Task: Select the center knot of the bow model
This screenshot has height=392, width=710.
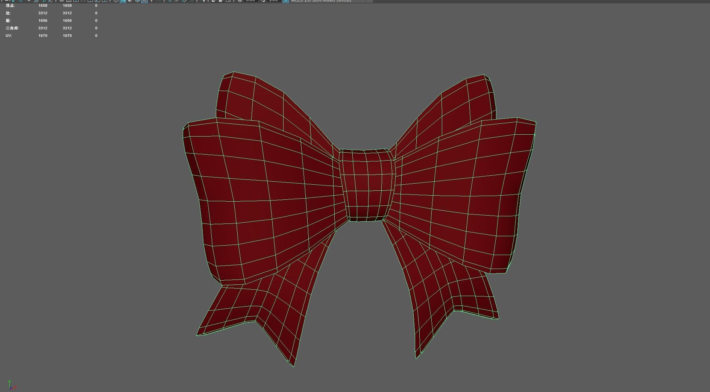Action: coord(367,185)
